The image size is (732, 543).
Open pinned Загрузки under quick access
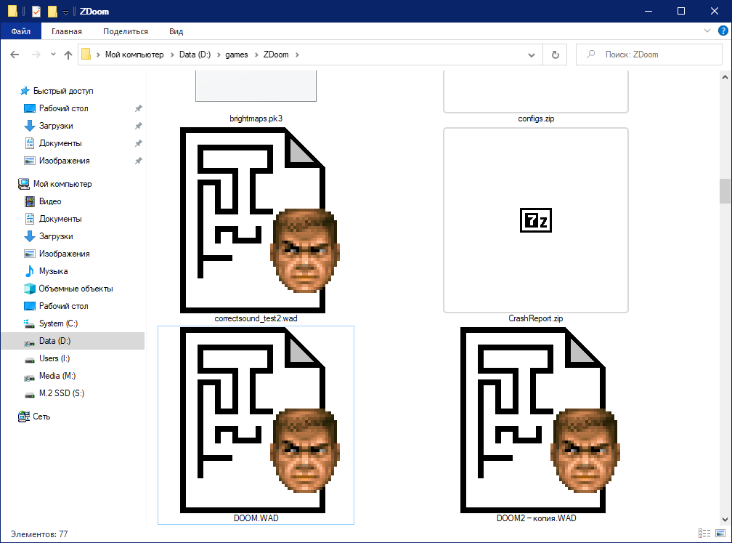(x=55, y=126)
